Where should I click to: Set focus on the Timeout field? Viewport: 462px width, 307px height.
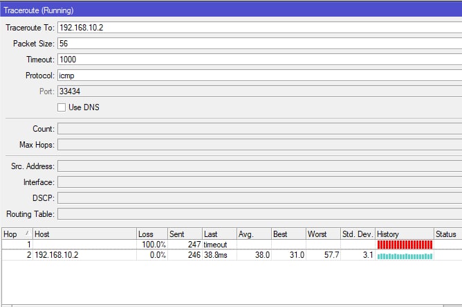tap(259, 60)
